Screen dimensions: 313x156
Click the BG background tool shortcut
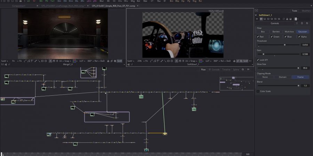pos(41,1)
